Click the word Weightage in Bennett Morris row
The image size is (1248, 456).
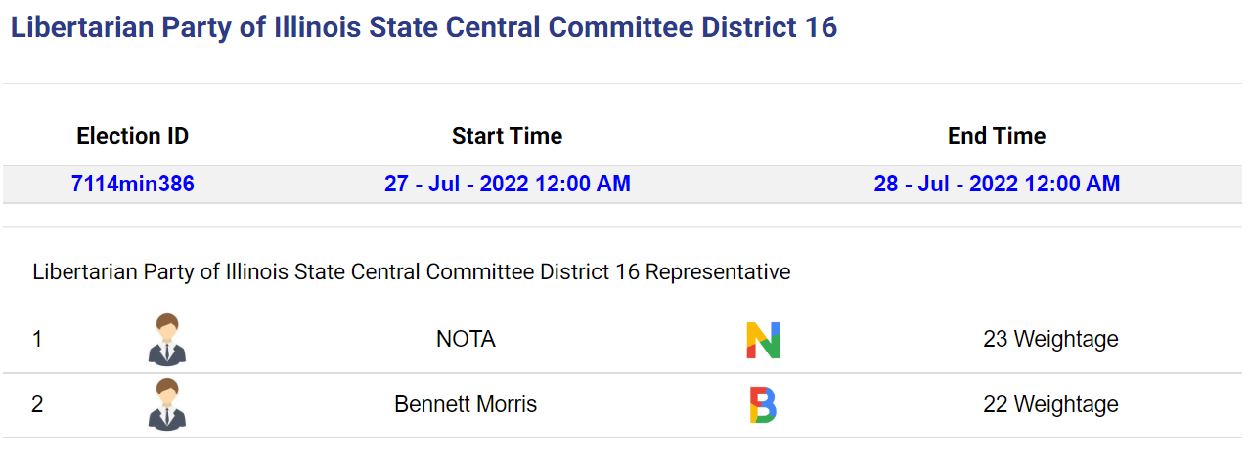[1066, 404]
